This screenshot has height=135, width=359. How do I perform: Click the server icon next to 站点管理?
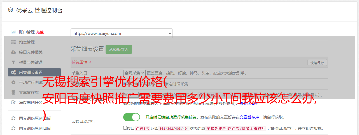tap(13, 42)
